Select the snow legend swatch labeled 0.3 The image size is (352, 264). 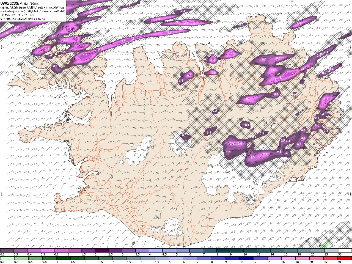(21, 251)
